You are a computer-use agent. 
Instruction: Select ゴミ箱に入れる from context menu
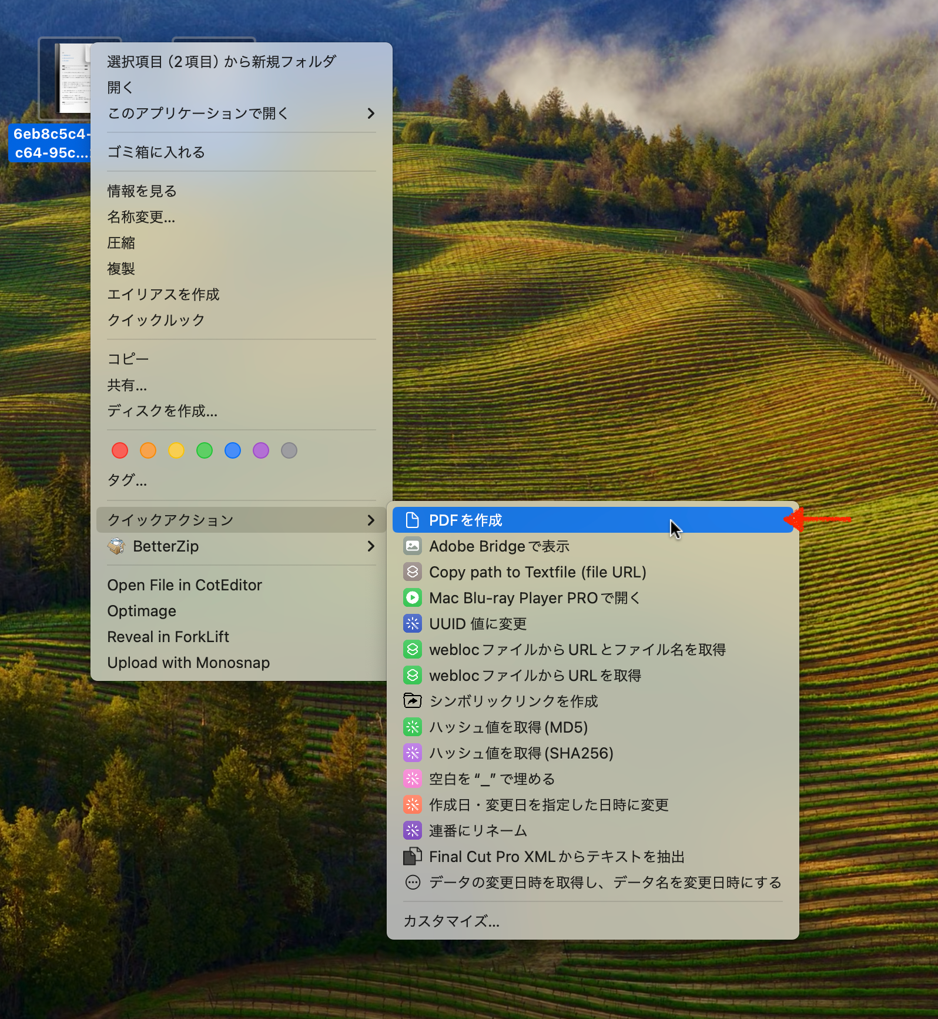click(156, 152)
